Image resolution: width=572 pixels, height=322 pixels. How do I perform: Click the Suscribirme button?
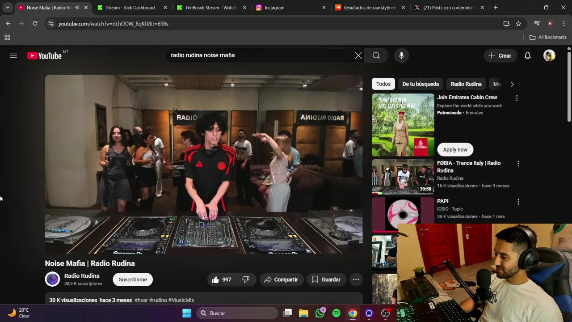[133, 280]
